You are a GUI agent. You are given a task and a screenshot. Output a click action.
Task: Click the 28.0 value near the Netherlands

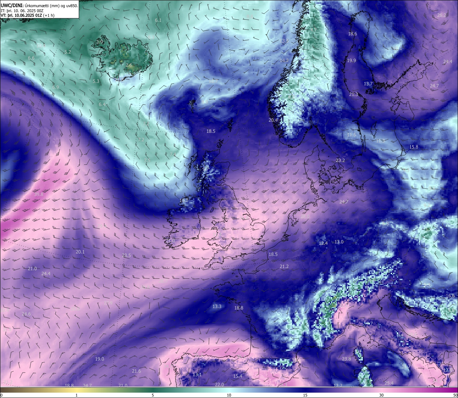[x=305, y=217]
